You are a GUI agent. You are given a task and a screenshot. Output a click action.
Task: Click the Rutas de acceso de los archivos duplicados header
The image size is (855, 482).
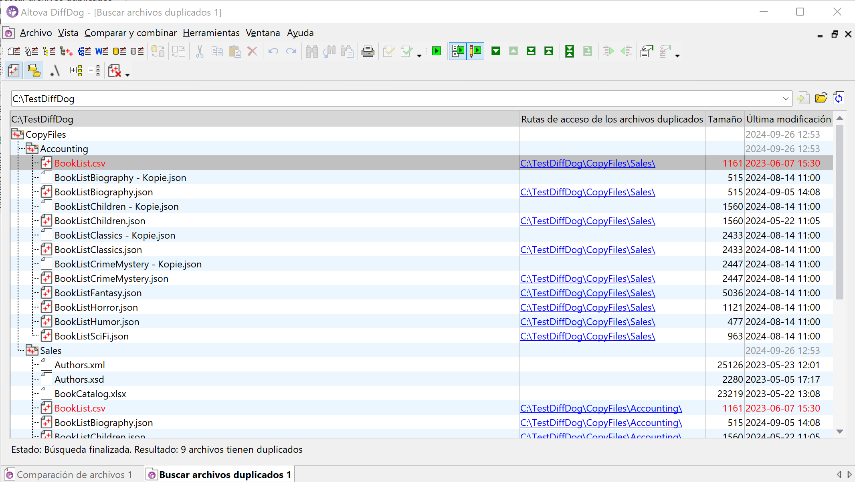pyautogui.click(x=612, y=119)
